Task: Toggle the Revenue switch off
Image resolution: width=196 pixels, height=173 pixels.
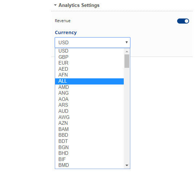Action: tap(183, 21)
